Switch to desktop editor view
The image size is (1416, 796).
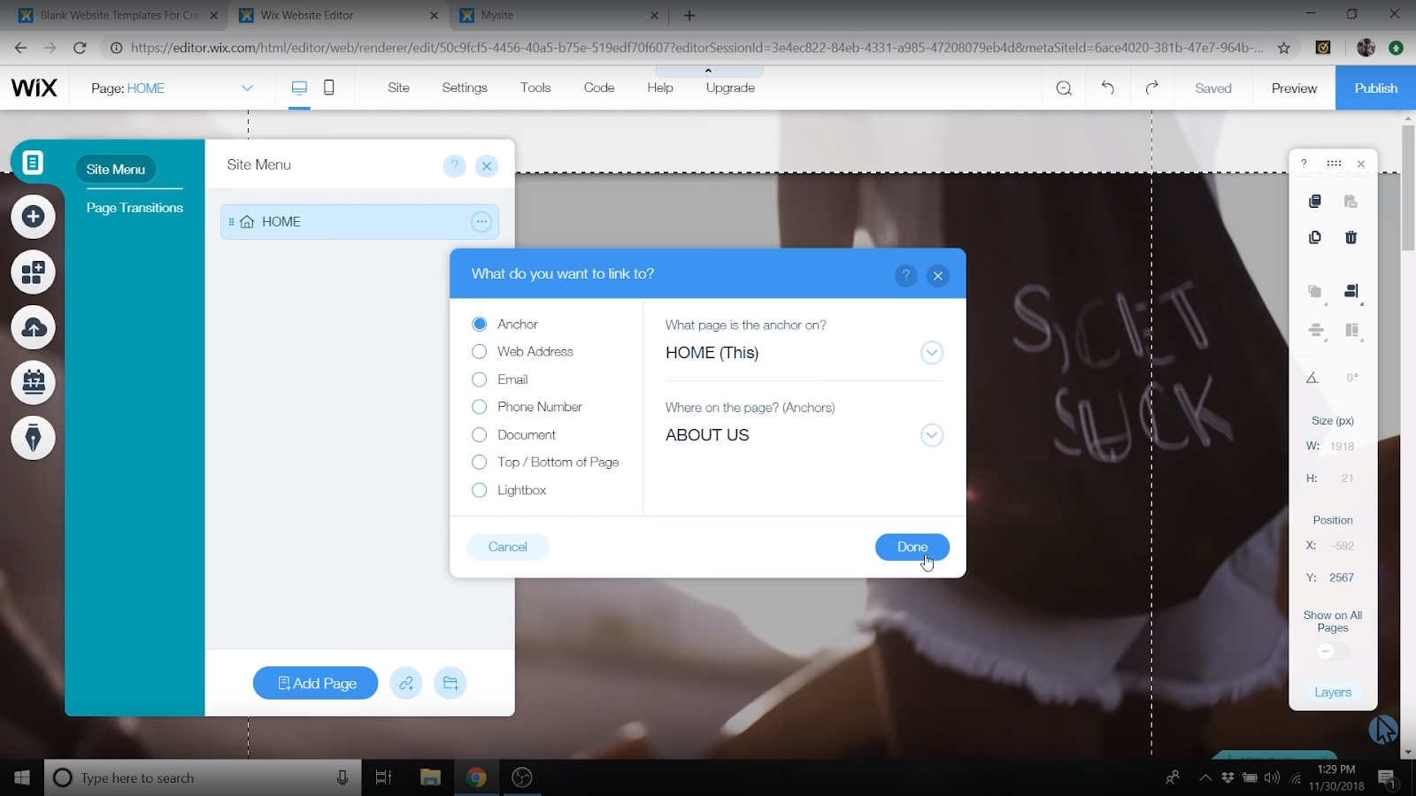tap(299, 88)
